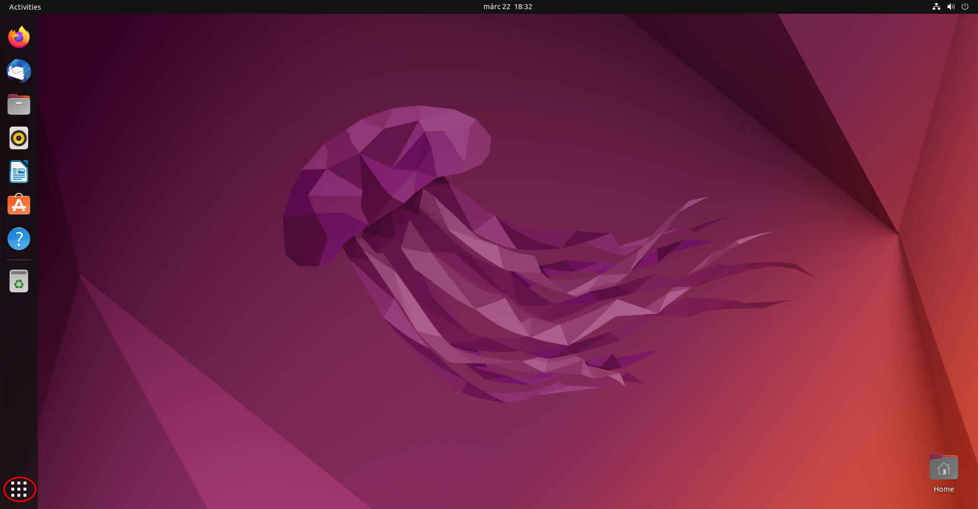Launch Rhythmbox music player

[19, 138]
